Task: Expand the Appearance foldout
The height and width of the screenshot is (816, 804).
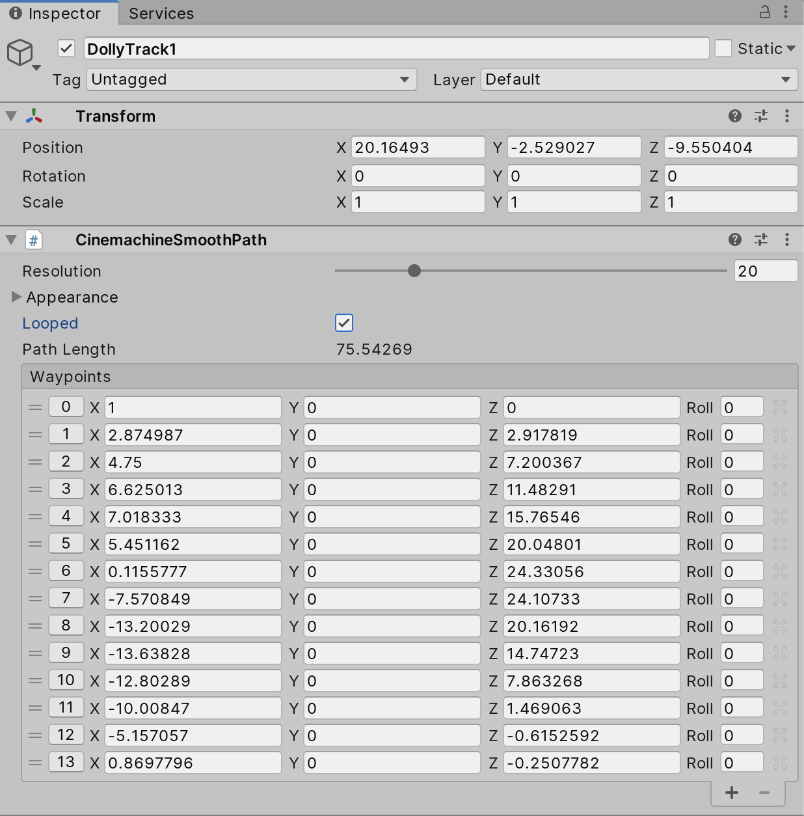Action: point(16,297)
